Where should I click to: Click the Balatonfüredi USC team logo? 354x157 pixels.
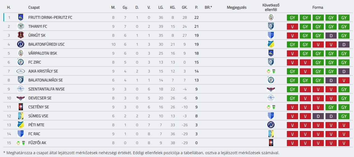21,44
